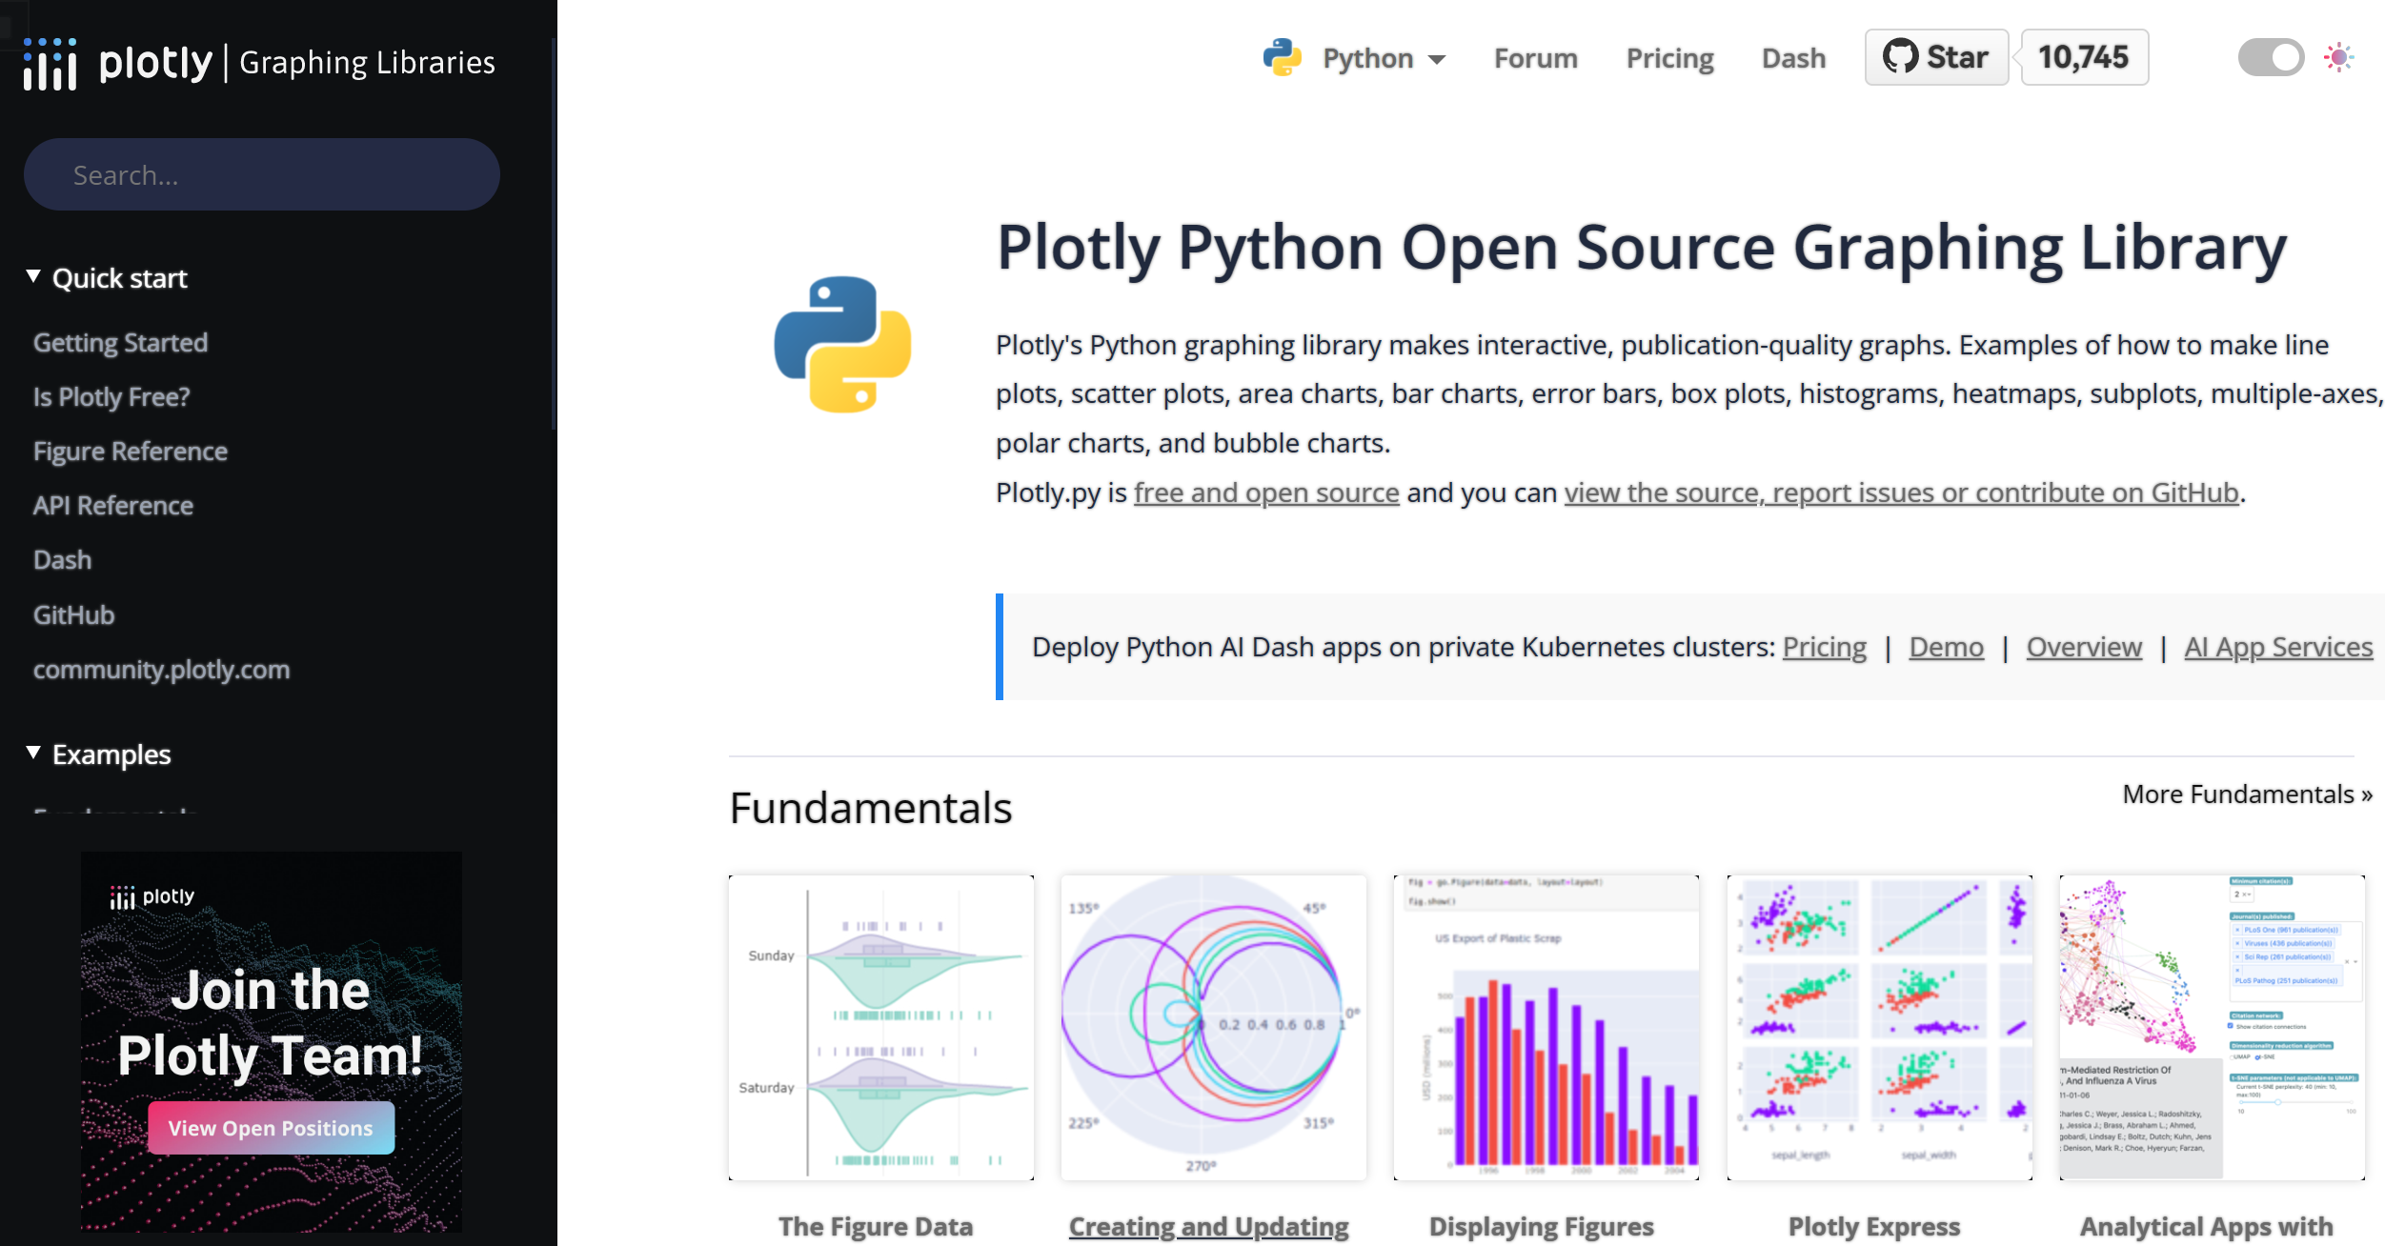This screenshot has width=2385, height=1246.
Task: Click the 10,745 star count badge
Action: (x=2084, y=57)
